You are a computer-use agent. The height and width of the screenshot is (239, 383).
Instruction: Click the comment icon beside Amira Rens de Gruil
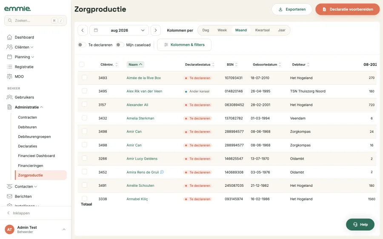click(x=162, y=172)
